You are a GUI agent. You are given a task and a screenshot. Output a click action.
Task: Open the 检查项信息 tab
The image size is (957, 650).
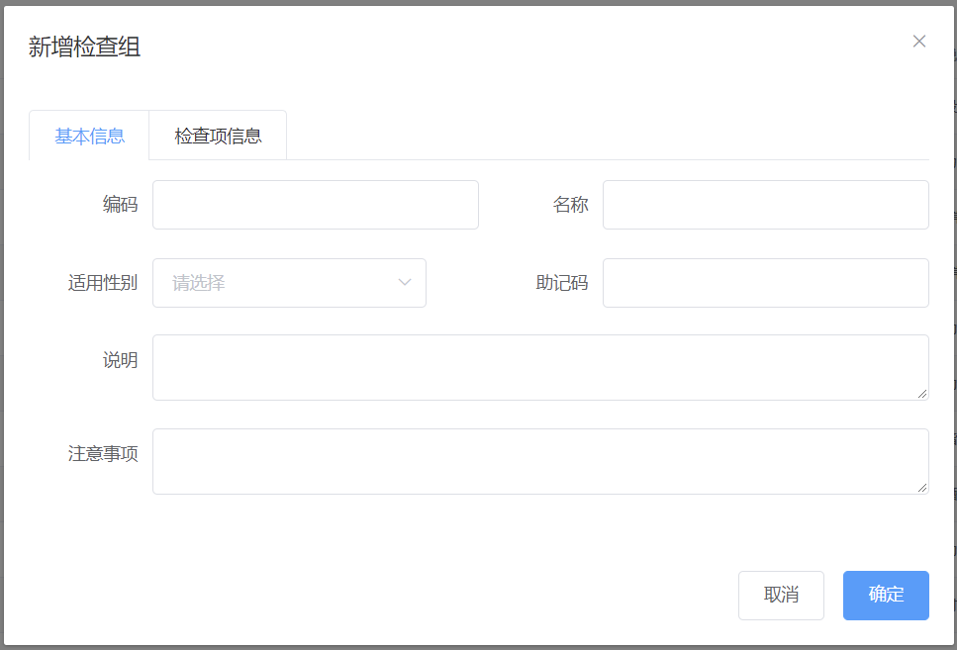click(218, 136)
